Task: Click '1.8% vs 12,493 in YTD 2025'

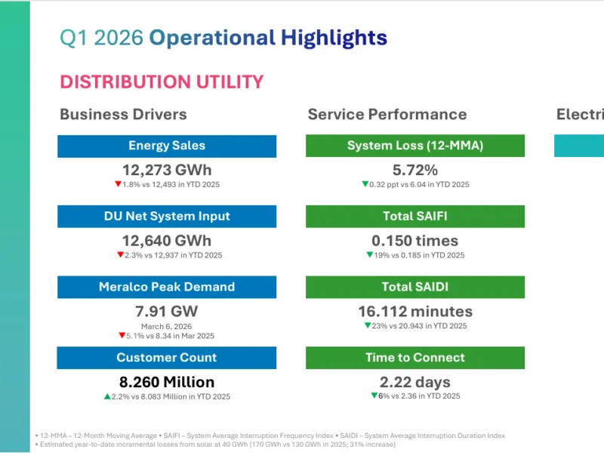Action: click(171, 184)
